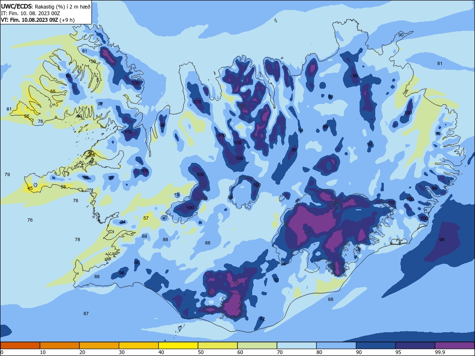Select the bright yellow 40–50 legend swatch
The height and width of the screenshot is (356, 475).
(178, 346)
